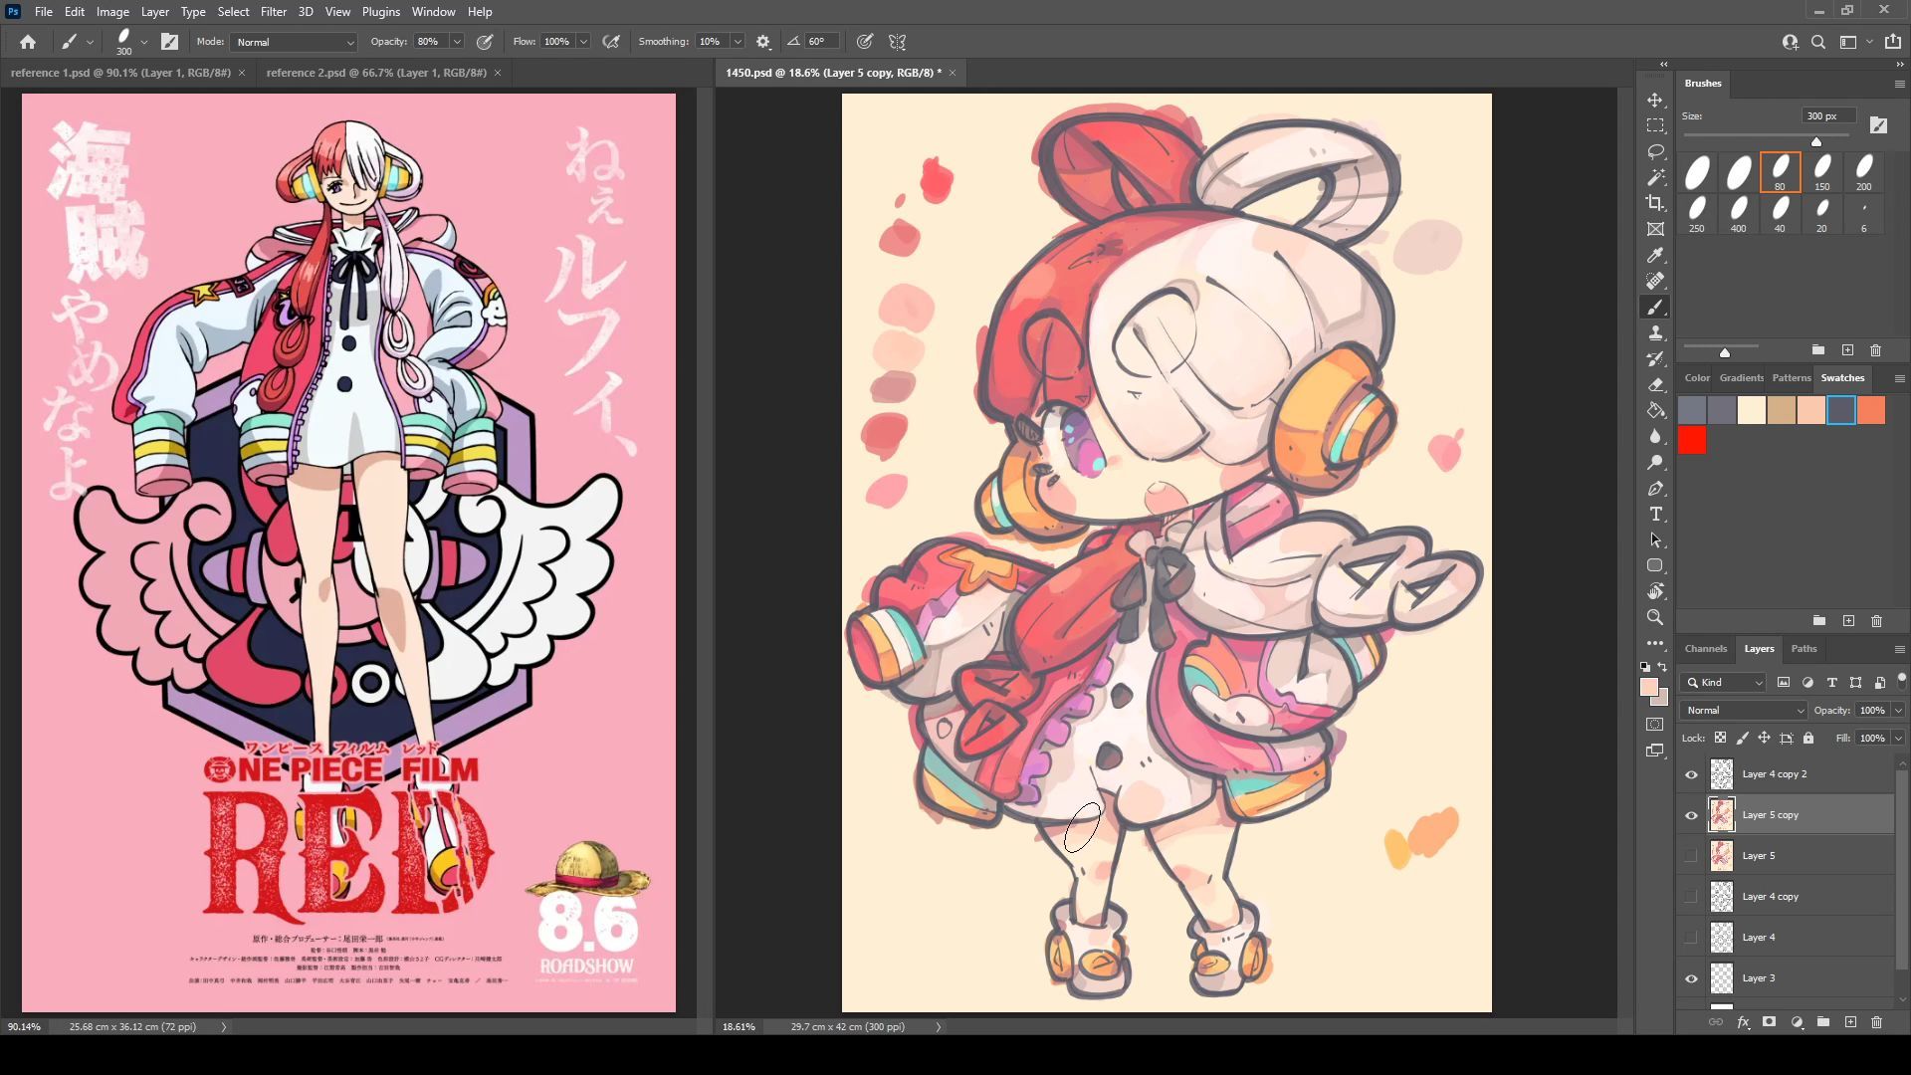Open layer Kind filter dropdown
Screen dimensions: 1911x1075
1725,683
